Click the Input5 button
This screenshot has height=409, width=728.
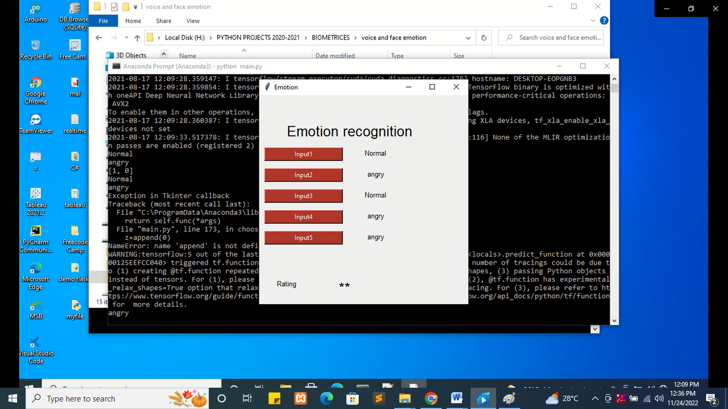[303, 238]
